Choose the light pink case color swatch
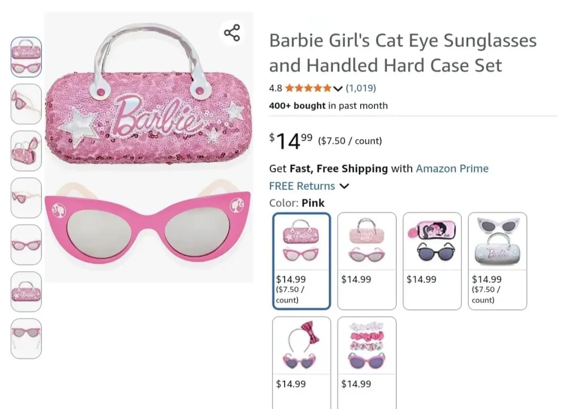567x409 pixels. pos(366,261)
